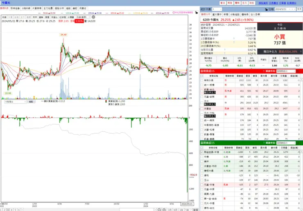
Task: Open chart settings gear icon
Action: coord(93,17)
